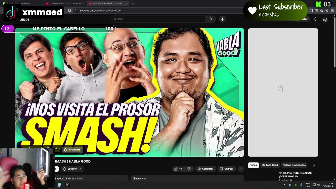
Task: Open the browser wallet icon
Action: [316, 10]
